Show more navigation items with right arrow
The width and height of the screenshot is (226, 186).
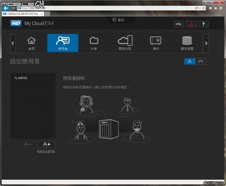click(x=206, y=43)
